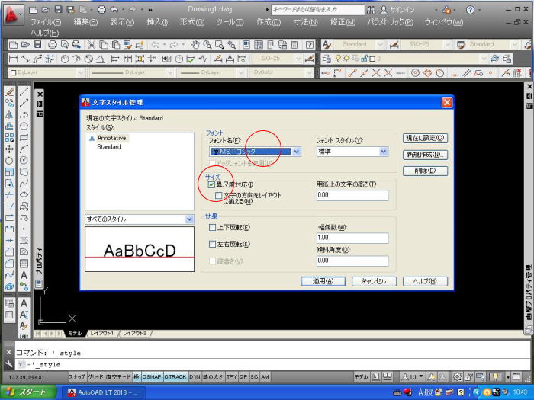Click the Cut scissors toolbar icon
This screenshot has width=534, height=400.
pos(92,44)
